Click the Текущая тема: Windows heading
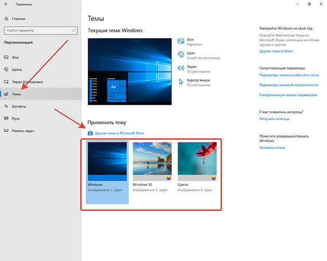Image resolution: width=327 pixels, height=261 pixels. (x=115, y=31)
